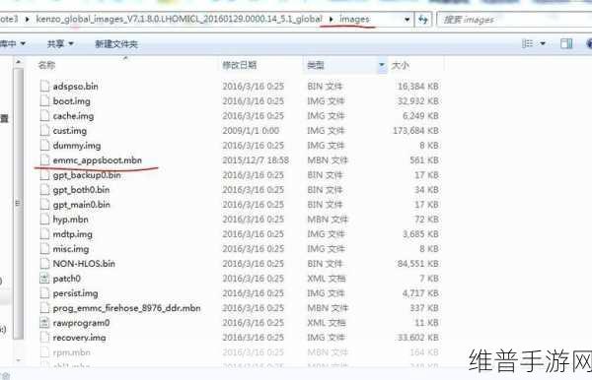This screenshot has width=592, height=380.
Task: Select the mdtp.img file name
Action: click(x=72, y=234)
